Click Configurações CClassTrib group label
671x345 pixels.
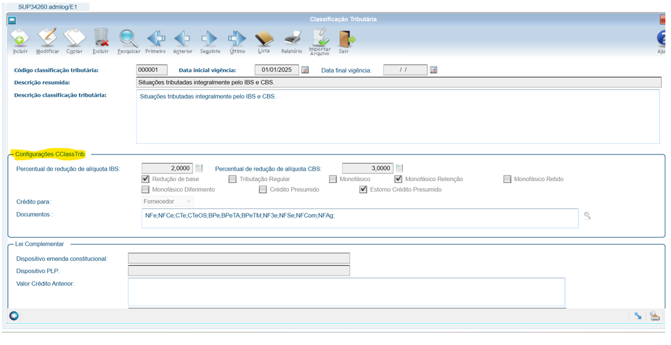tap(50, 154)
